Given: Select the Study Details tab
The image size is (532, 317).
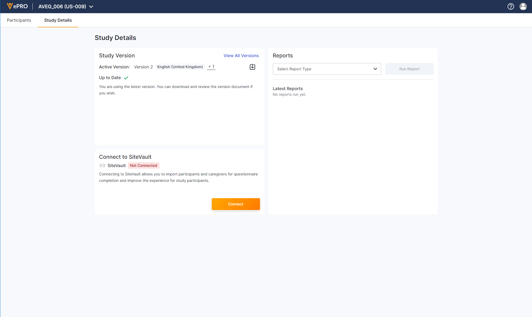Looking at the screenshot, I should click(x=58, y=20).
